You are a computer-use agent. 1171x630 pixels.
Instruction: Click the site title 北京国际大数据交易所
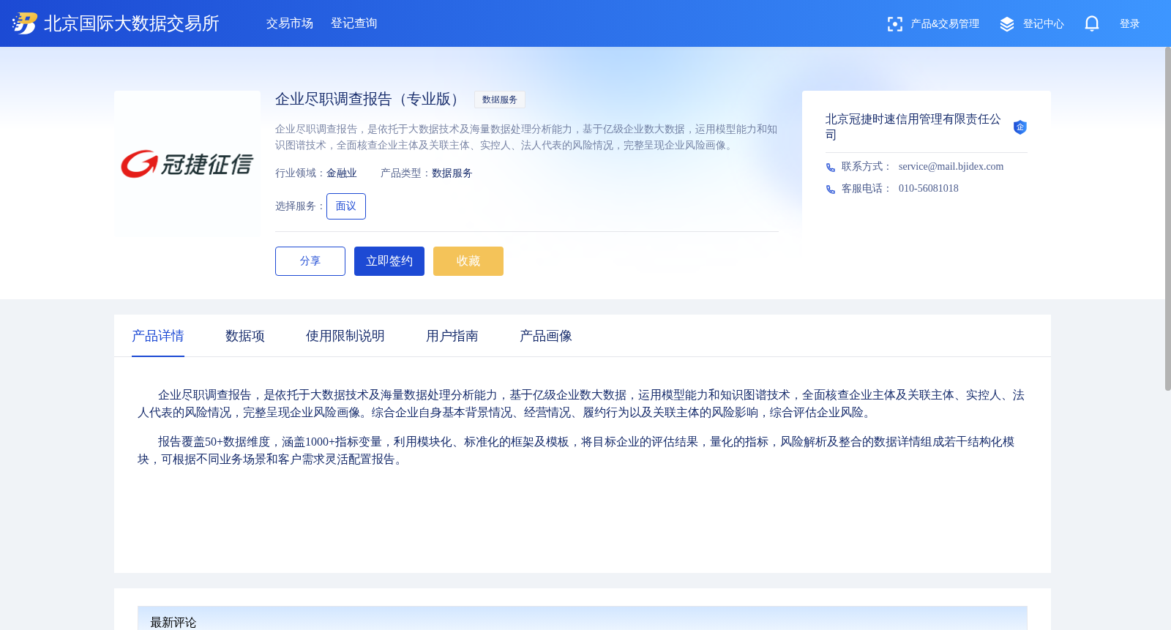132,23
